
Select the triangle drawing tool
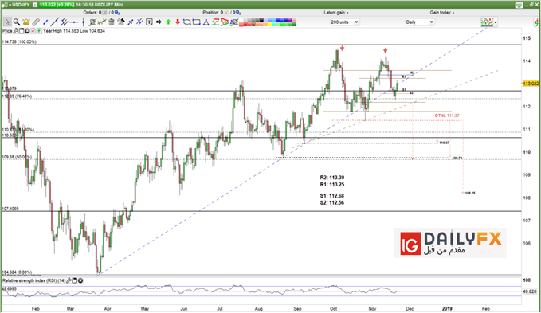point(206,22)
